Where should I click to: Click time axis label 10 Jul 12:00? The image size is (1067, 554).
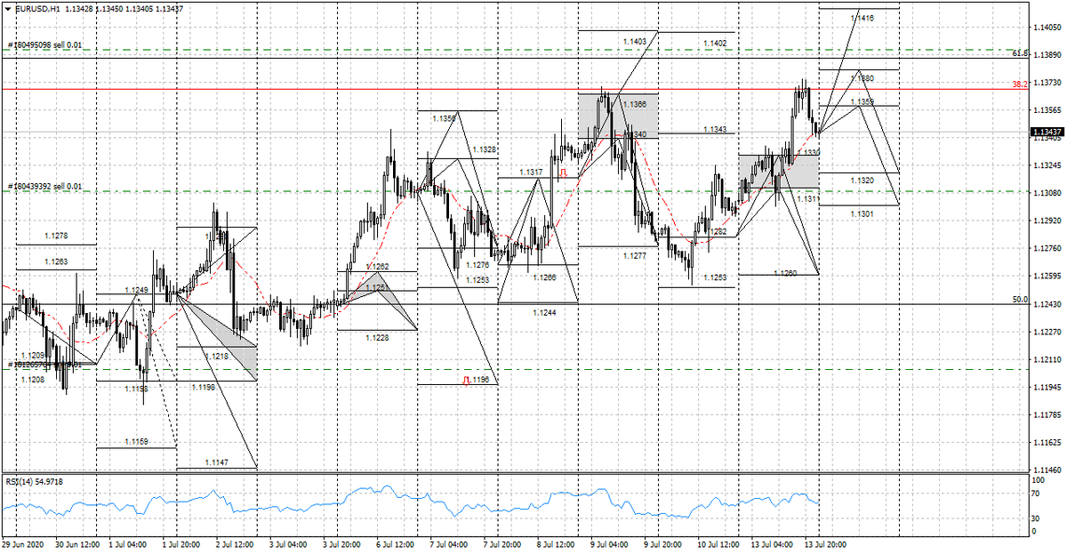click(x=718, y=543)
